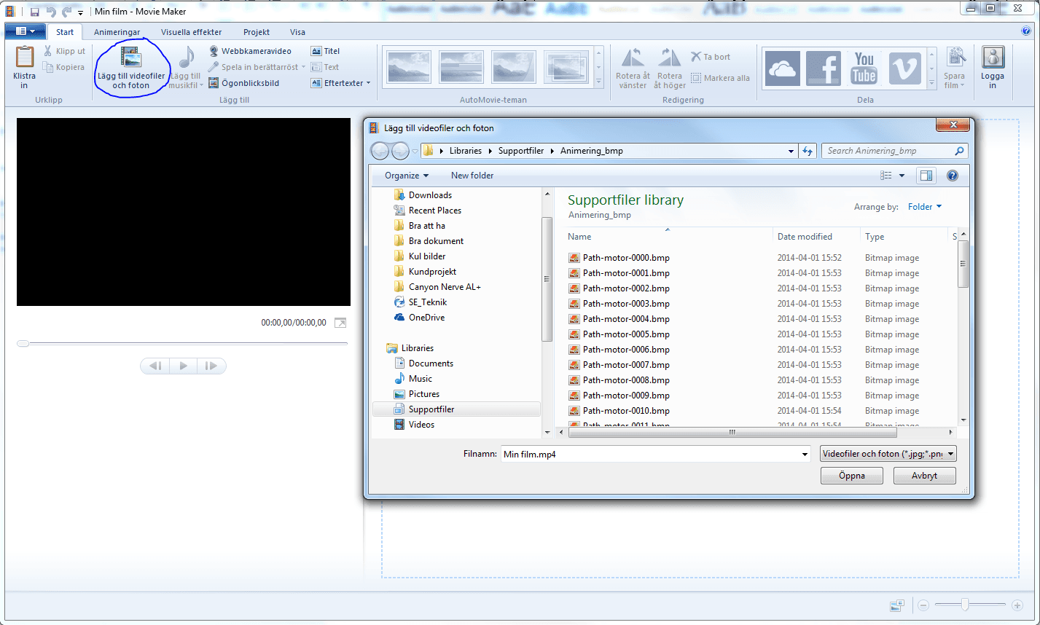Image resolution: width=1040 pixels, height=625 pixels.
Task: Publish to Vimeo
Action: point(904,68)
